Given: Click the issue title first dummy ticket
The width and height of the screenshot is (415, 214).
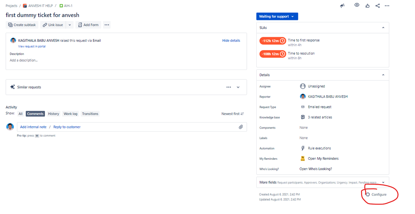Looking at the screenshot, I should point(42,15).
